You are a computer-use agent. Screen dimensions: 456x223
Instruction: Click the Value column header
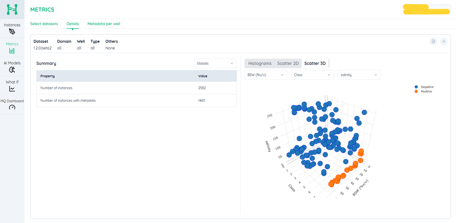(x=203, y=76)
